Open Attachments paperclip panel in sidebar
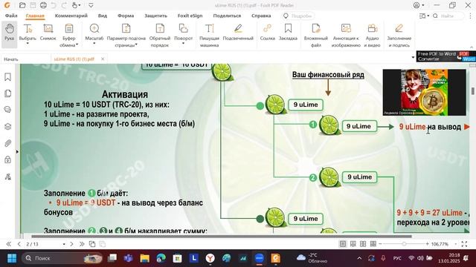The width and height of the screenshot is (476, 267). click(8, 143)
